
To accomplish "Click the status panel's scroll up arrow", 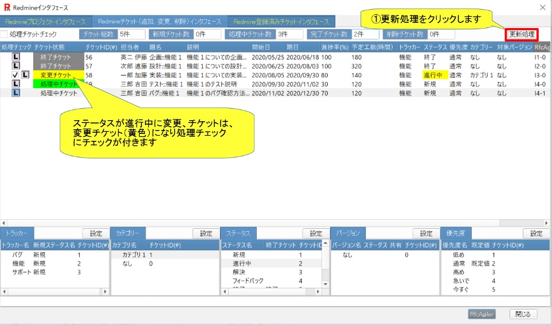I will [x=325, y=243].
